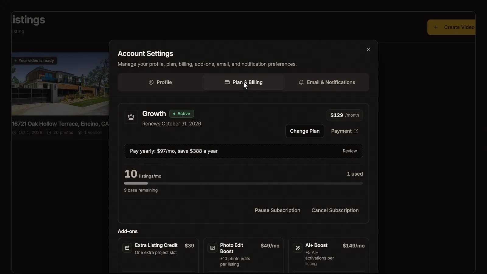Click the 1 version label
The height and width of the screenshot is (274, 487).
point(90,133)
